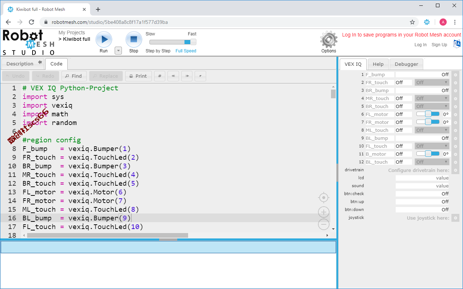Open settings gear for FR_motor device
The image size is (463, 289).
click(x=455, y=122)
